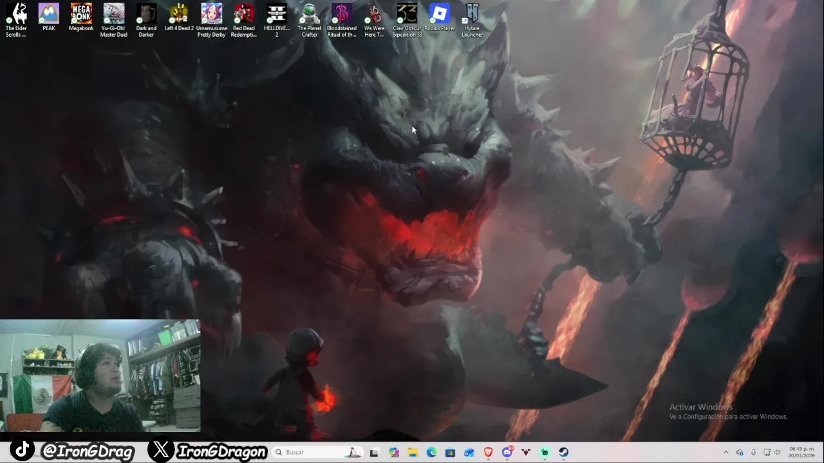Launch Microsoft Edge from taskbar
Viewport: 824px width, 463px height.
click(431, 452)
